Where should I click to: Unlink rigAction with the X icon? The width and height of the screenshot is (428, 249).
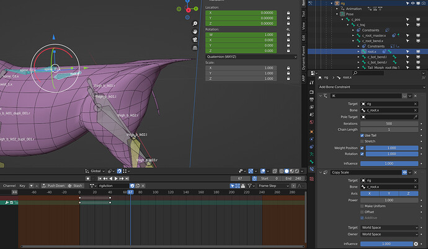point(143,186)
